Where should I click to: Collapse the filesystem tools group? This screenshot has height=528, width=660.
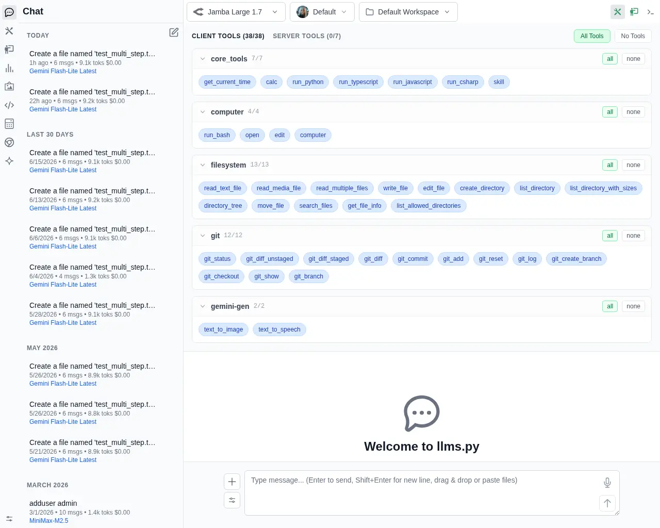tap(203, 165)
